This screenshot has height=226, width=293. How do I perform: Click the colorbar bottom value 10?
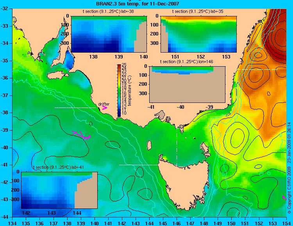tap(124, 113)
